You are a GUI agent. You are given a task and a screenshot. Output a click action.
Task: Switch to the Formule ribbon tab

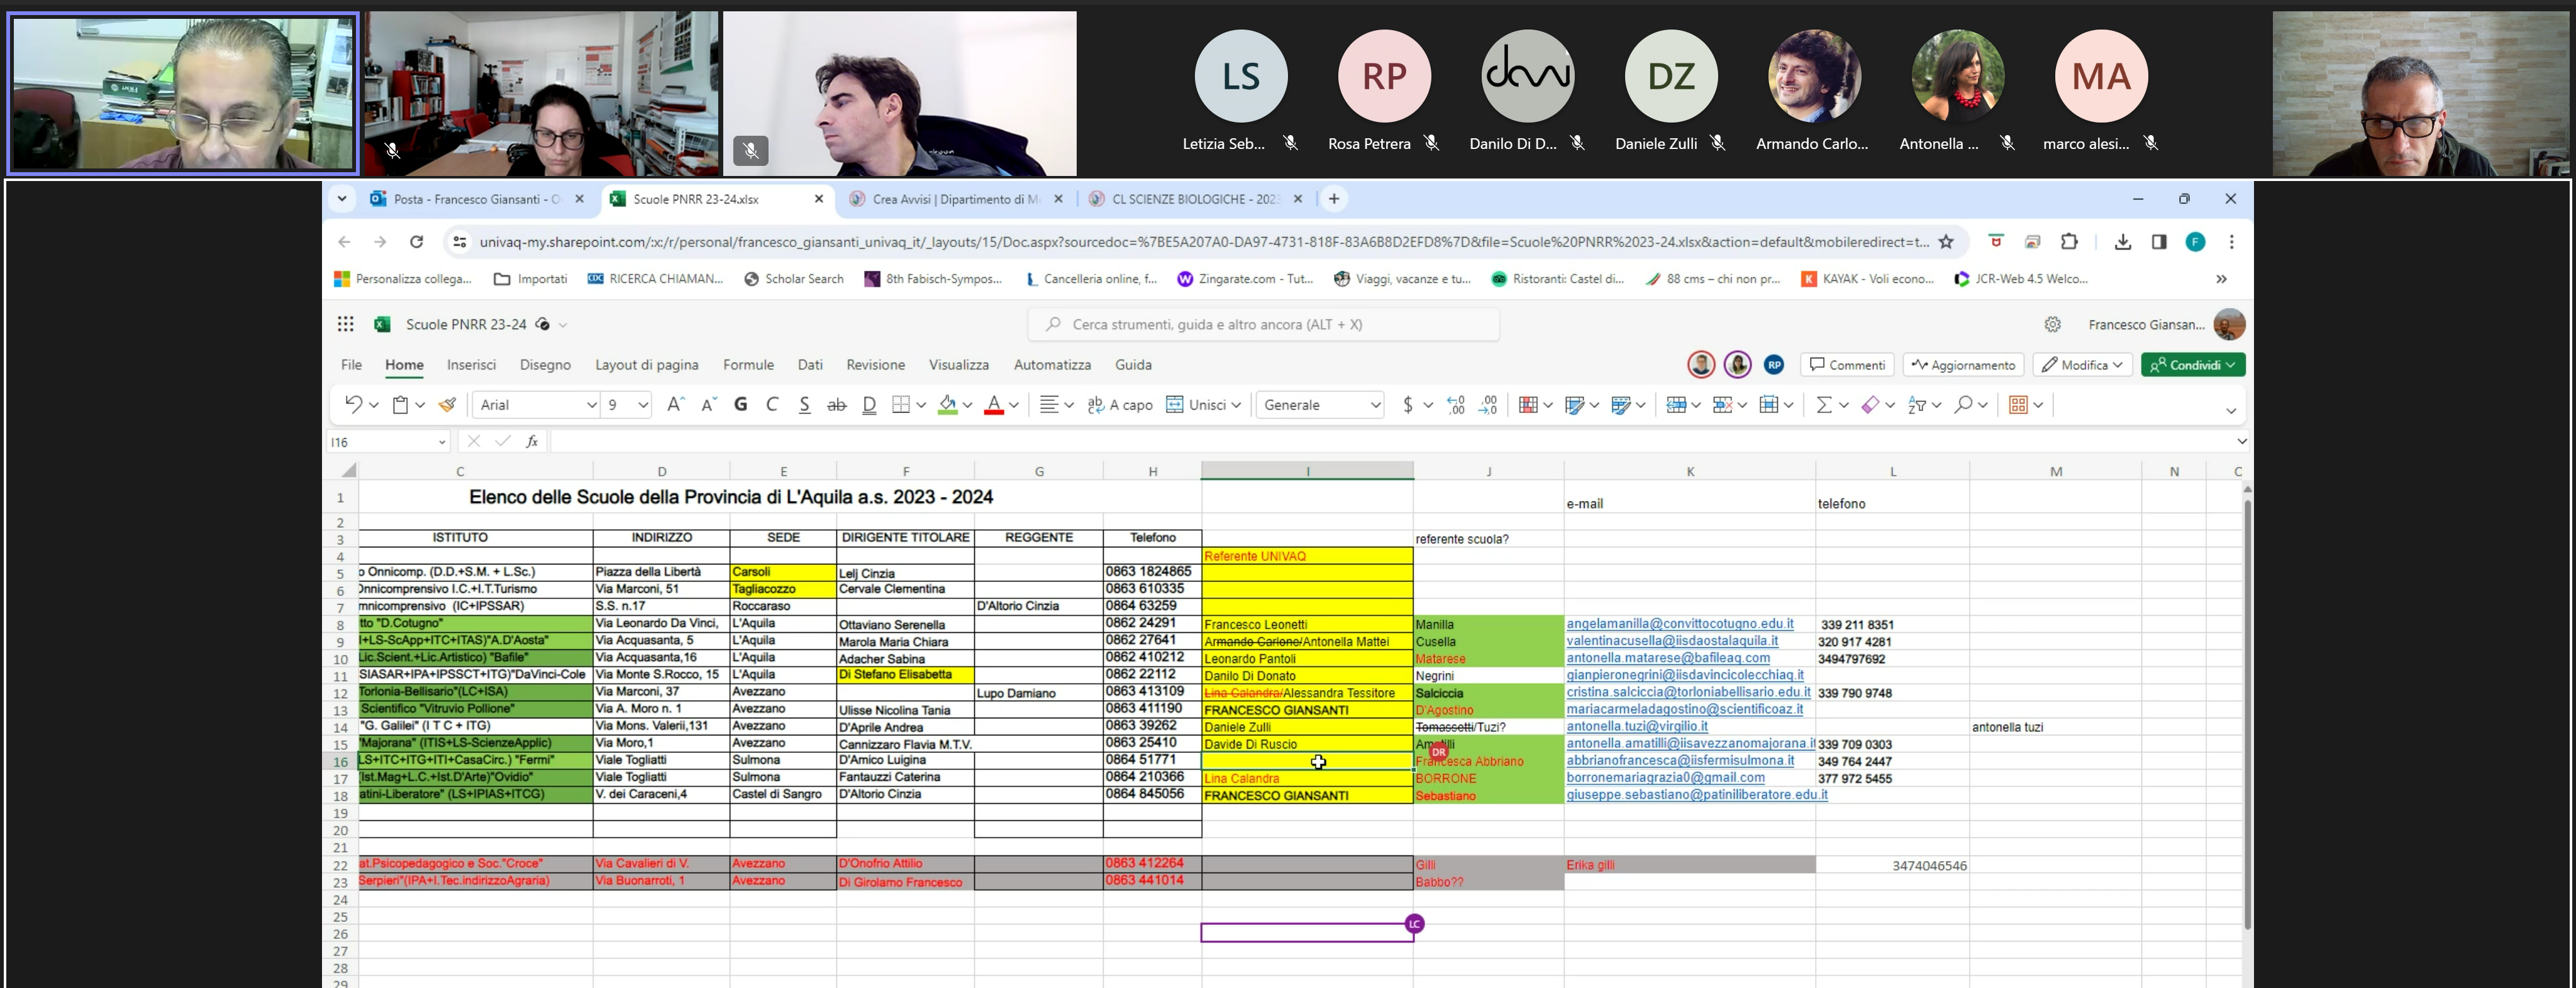(748, 365)
